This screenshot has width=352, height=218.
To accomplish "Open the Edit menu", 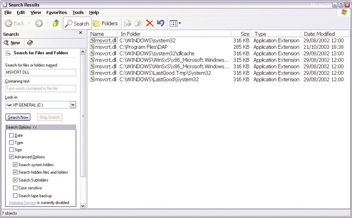I will point(21,13).
